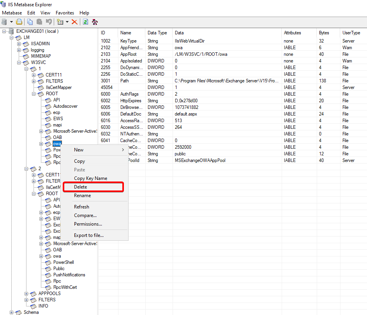Select the Autodiscover key under site 1

coord(65,106)
